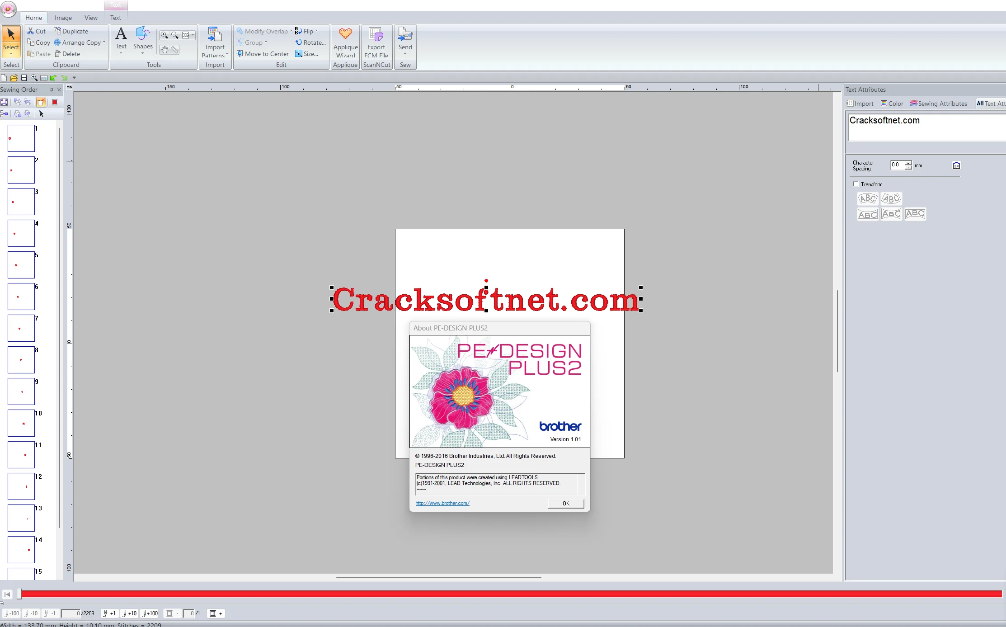Click the Delete command
This screenshot has height=627, width=1006.
(67, 54)
